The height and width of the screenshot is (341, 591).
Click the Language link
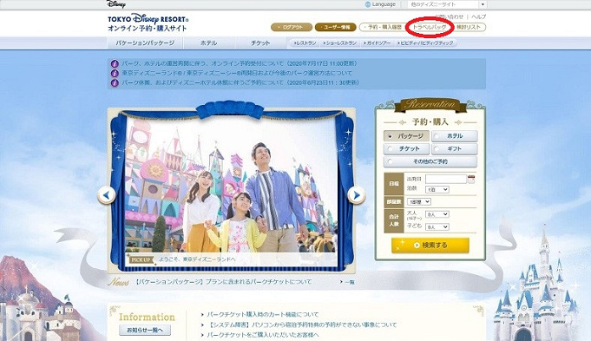(384, 4)
